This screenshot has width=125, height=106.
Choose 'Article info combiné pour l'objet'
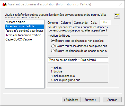(25, 31)
